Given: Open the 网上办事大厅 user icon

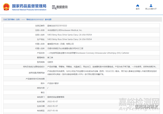Looking at the screenshot, I should pyautogui.click(x=151, y=6).
